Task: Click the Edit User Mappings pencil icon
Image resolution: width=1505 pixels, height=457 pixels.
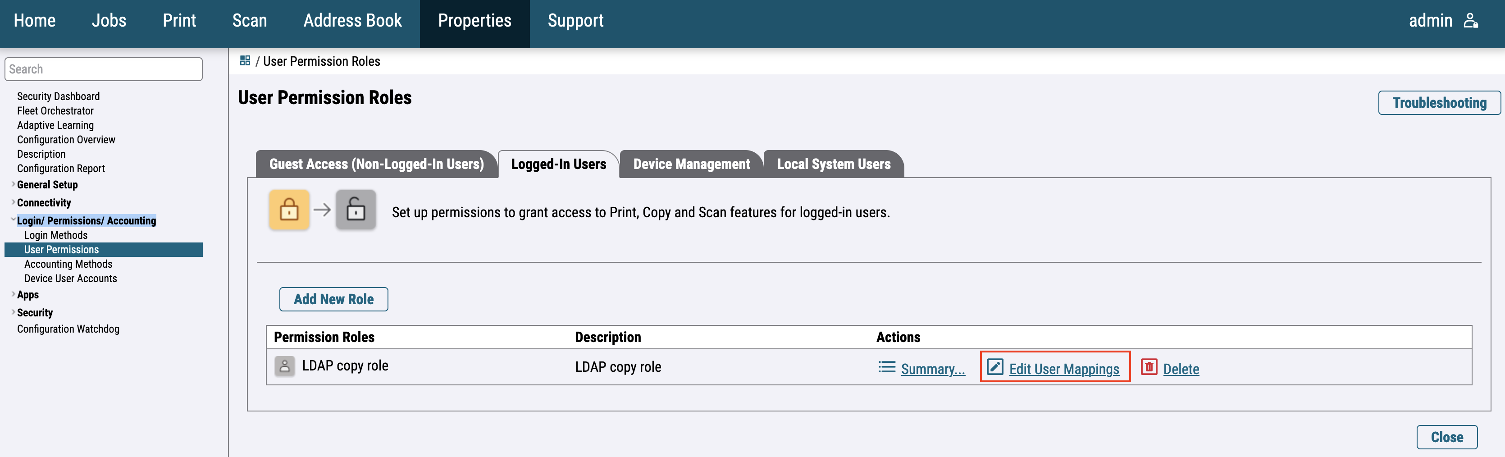Action: [994, 367]
